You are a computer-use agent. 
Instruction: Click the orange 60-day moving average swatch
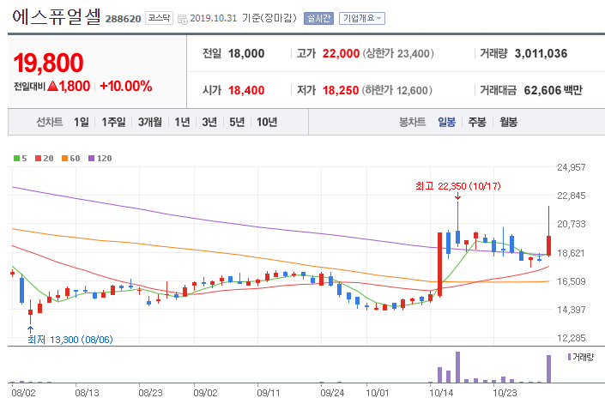pos(65,158)
